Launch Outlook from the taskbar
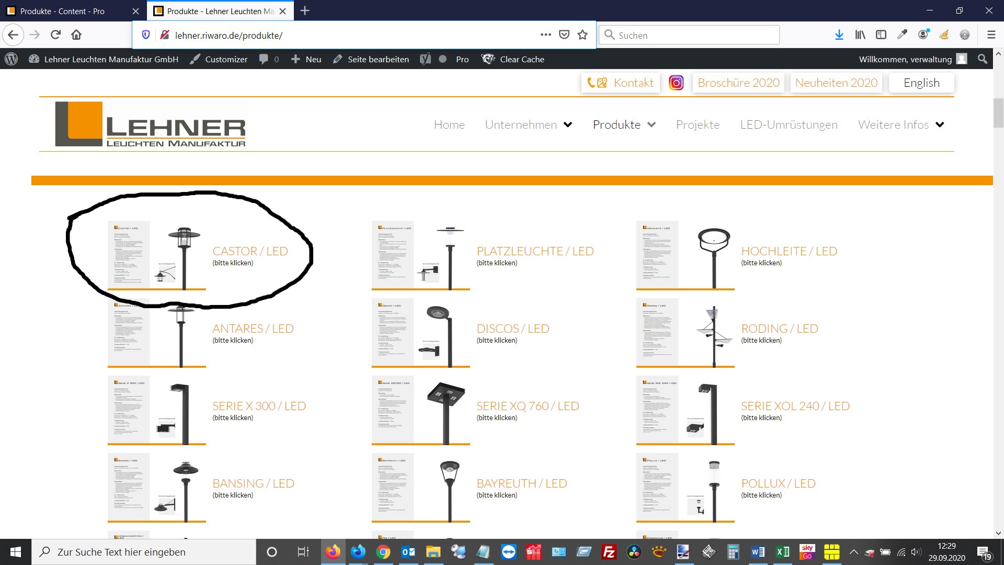The image size is (1004, 565). 408,552
